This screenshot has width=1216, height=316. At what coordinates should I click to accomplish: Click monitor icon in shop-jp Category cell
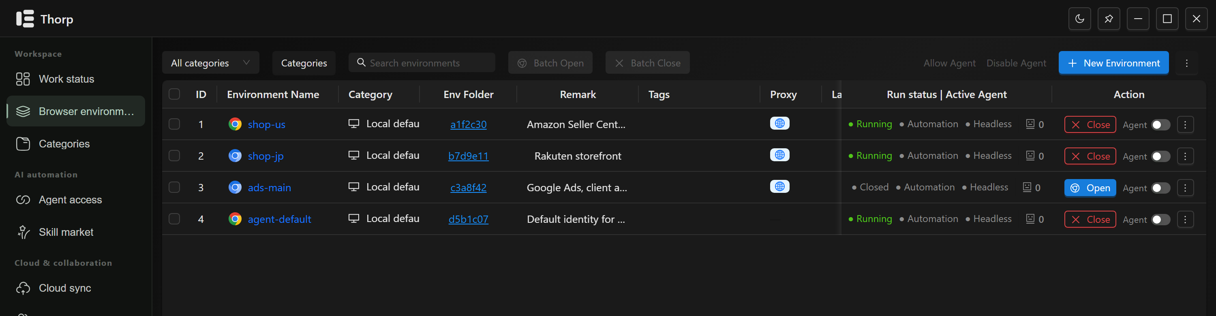click(353, 155)
